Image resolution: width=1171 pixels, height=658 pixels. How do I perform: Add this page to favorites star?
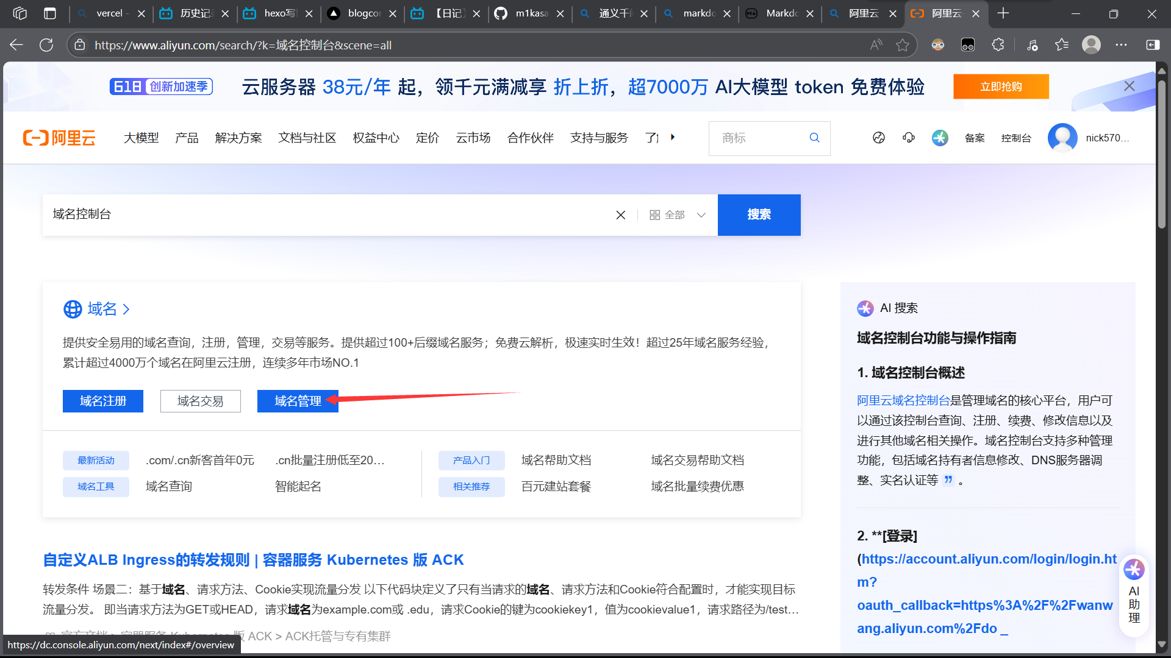click(903, 44)
